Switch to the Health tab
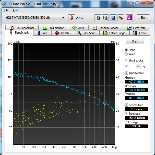155x155 pixels. coord(62,33)
